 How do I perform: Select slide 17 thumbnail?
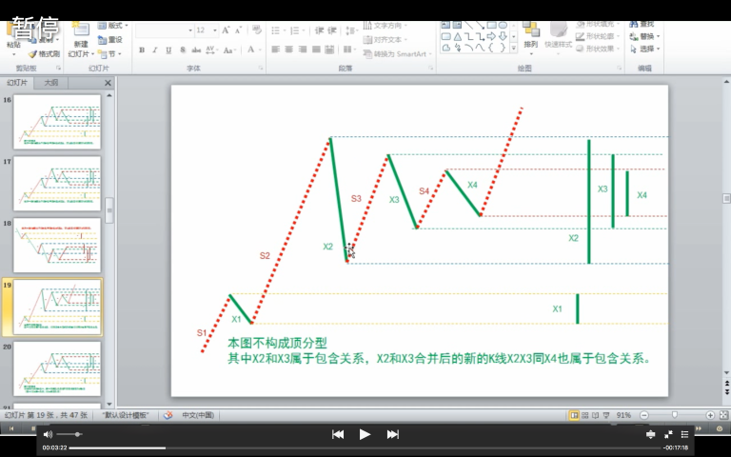click(x=57, y=183)
